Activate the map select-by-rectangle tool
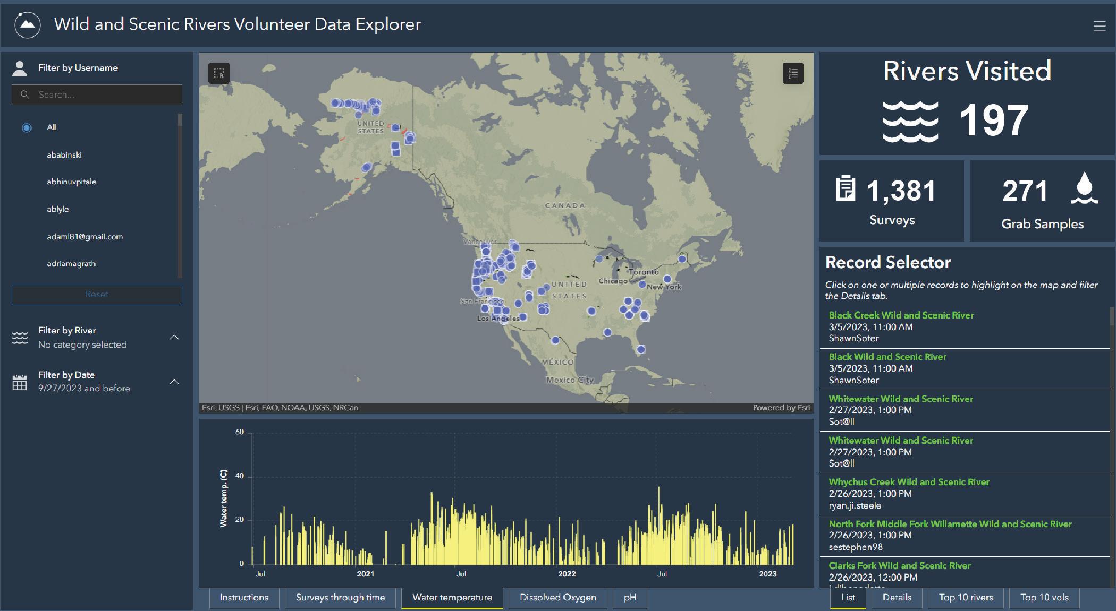This screenshot has height=611, width=1116. 219,74
